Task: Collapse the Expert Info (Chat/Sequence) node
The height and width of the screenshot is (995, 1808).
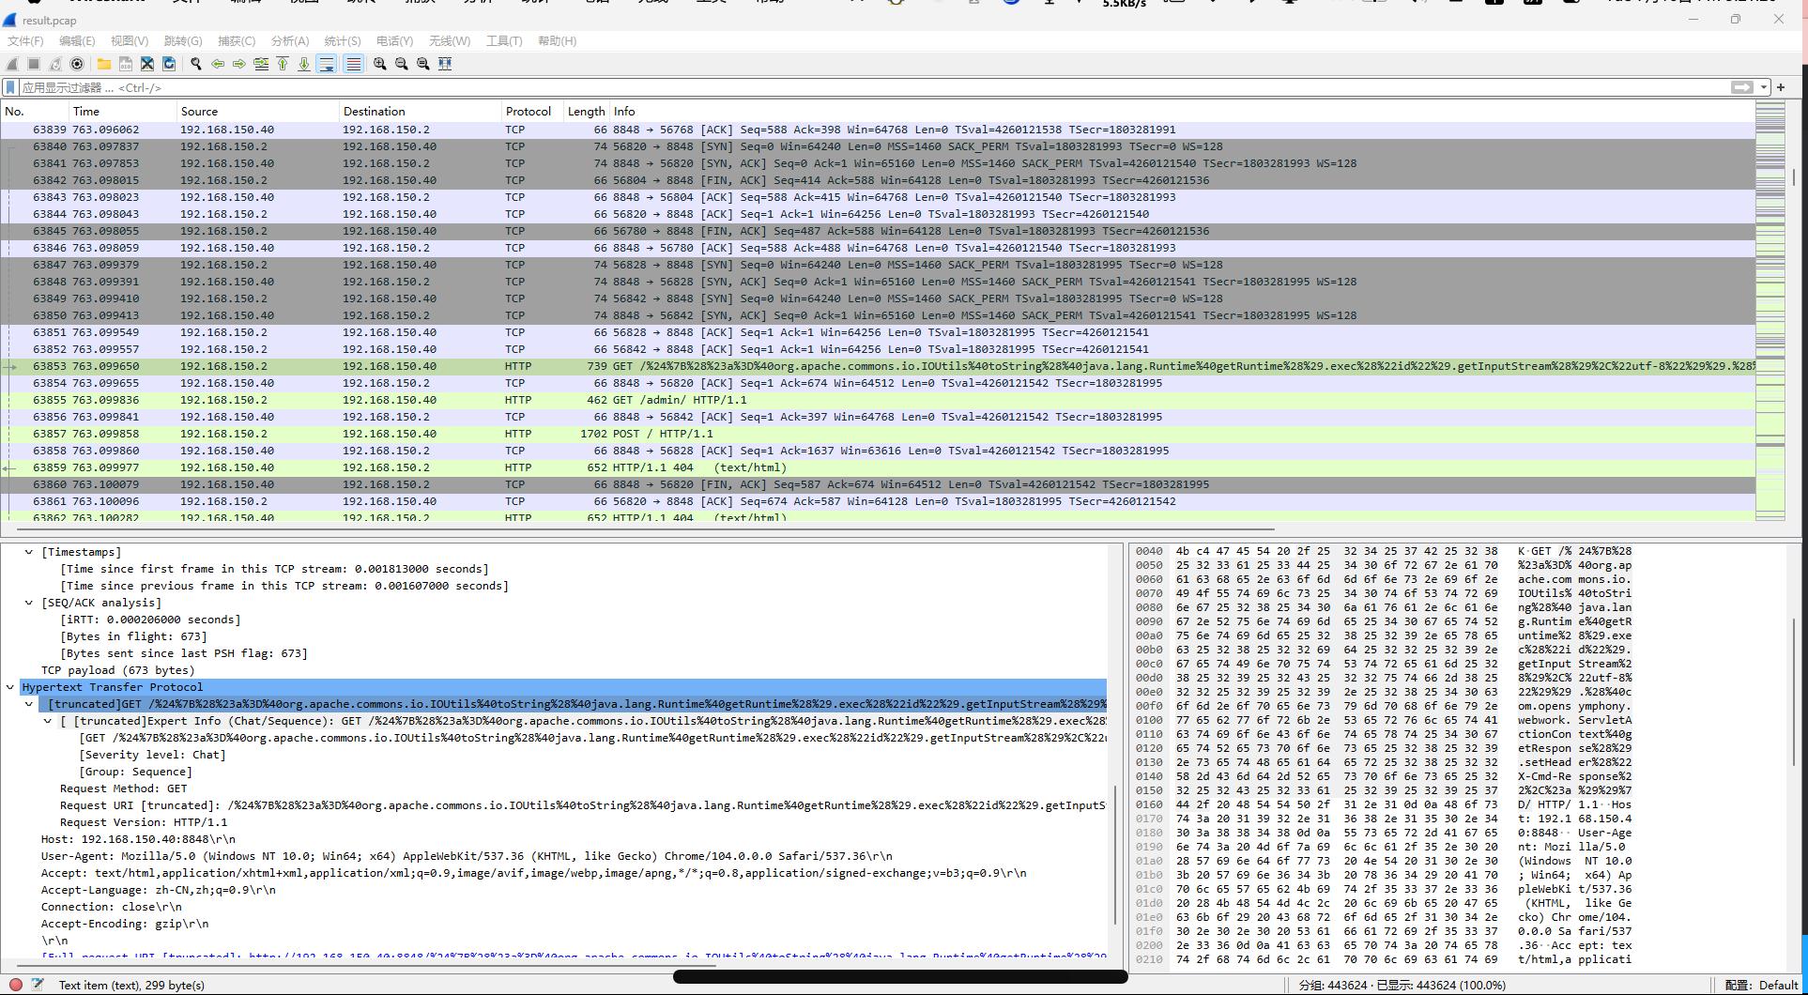Action: 48,721
